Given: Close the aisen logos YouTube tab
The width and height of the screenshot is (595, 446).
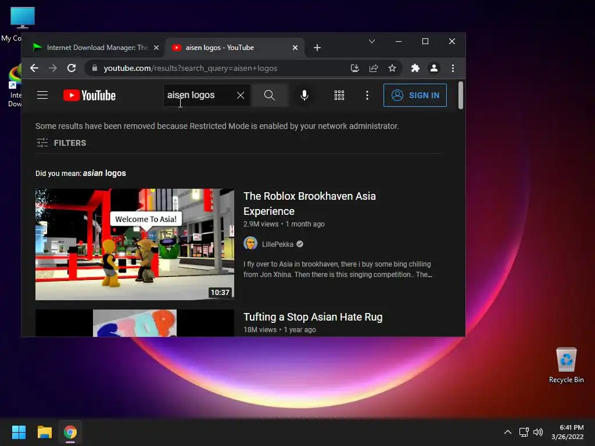Looking at the screenshot, I should 295,48.
